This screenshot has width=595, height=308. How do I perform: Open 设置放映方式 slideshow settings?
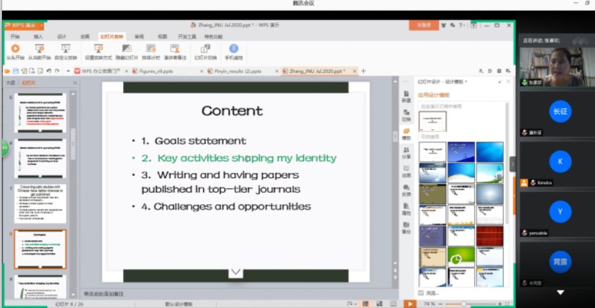(97, 49)
